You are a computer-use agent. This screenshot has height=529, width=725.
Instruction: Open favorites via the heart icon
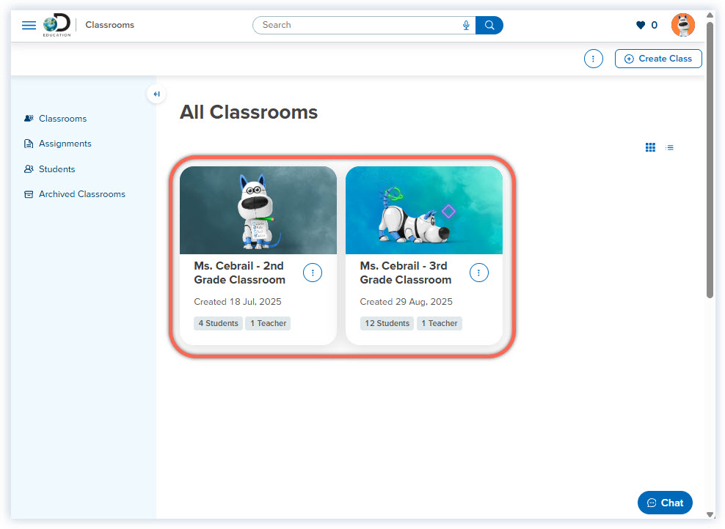(639, 25)
